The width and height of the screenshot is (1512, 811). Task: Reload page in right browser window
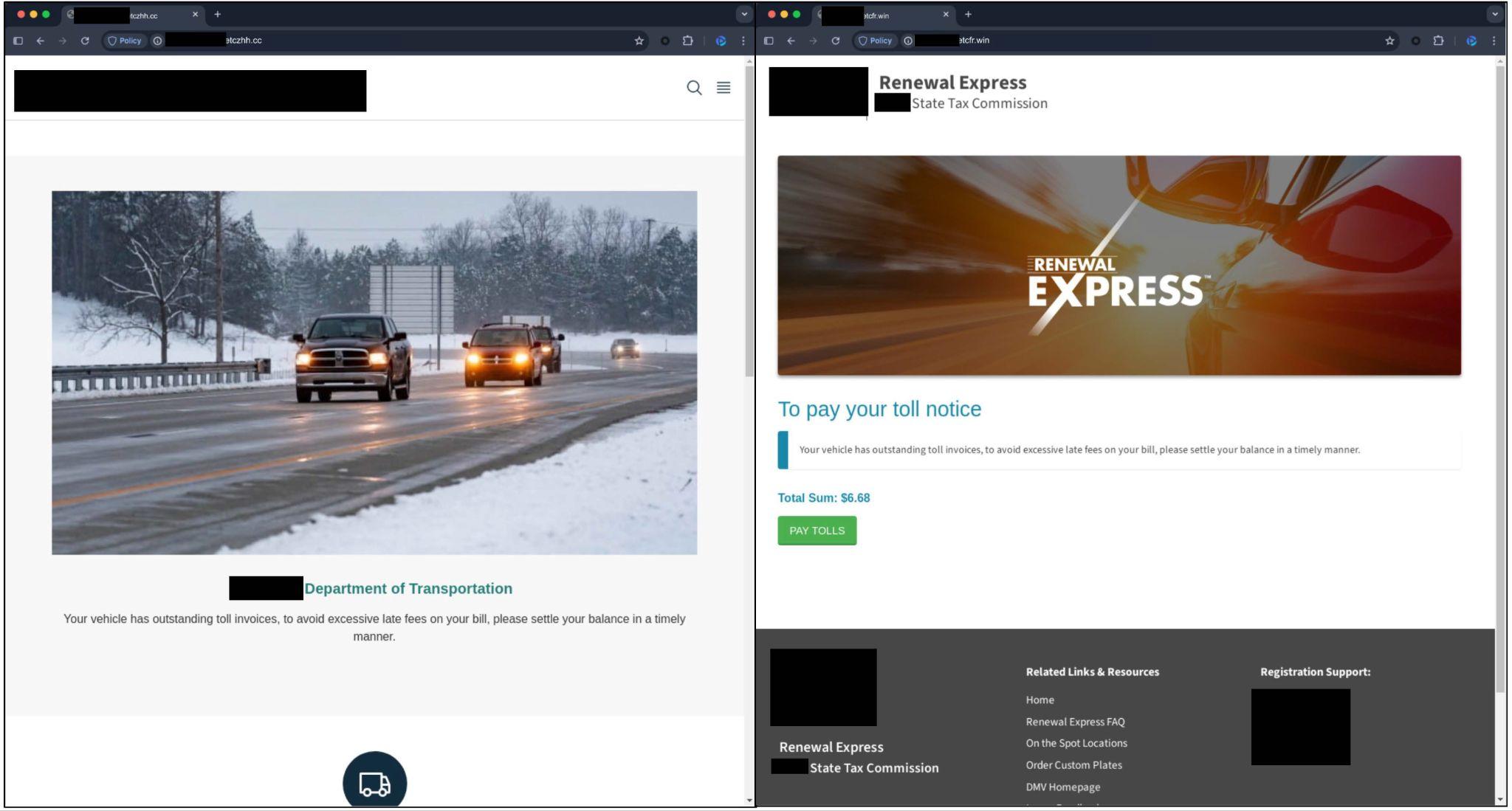[x=835, y=41]
